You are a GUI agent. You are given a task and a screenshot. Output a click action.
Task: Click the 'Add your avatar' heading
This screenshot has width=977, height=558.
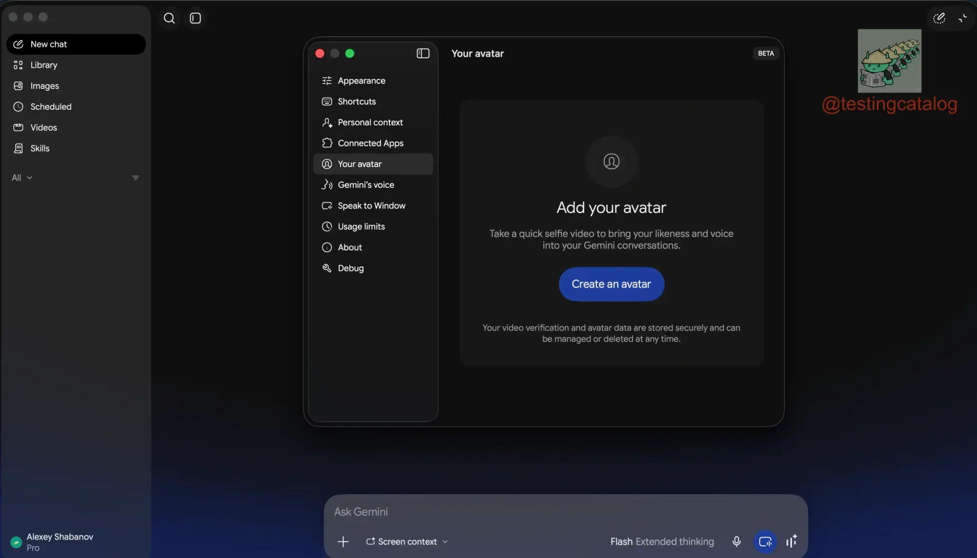(611, 207)
